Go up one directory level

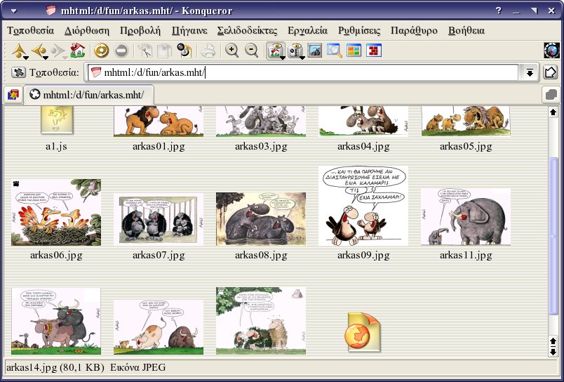click(x=18, y=51)
